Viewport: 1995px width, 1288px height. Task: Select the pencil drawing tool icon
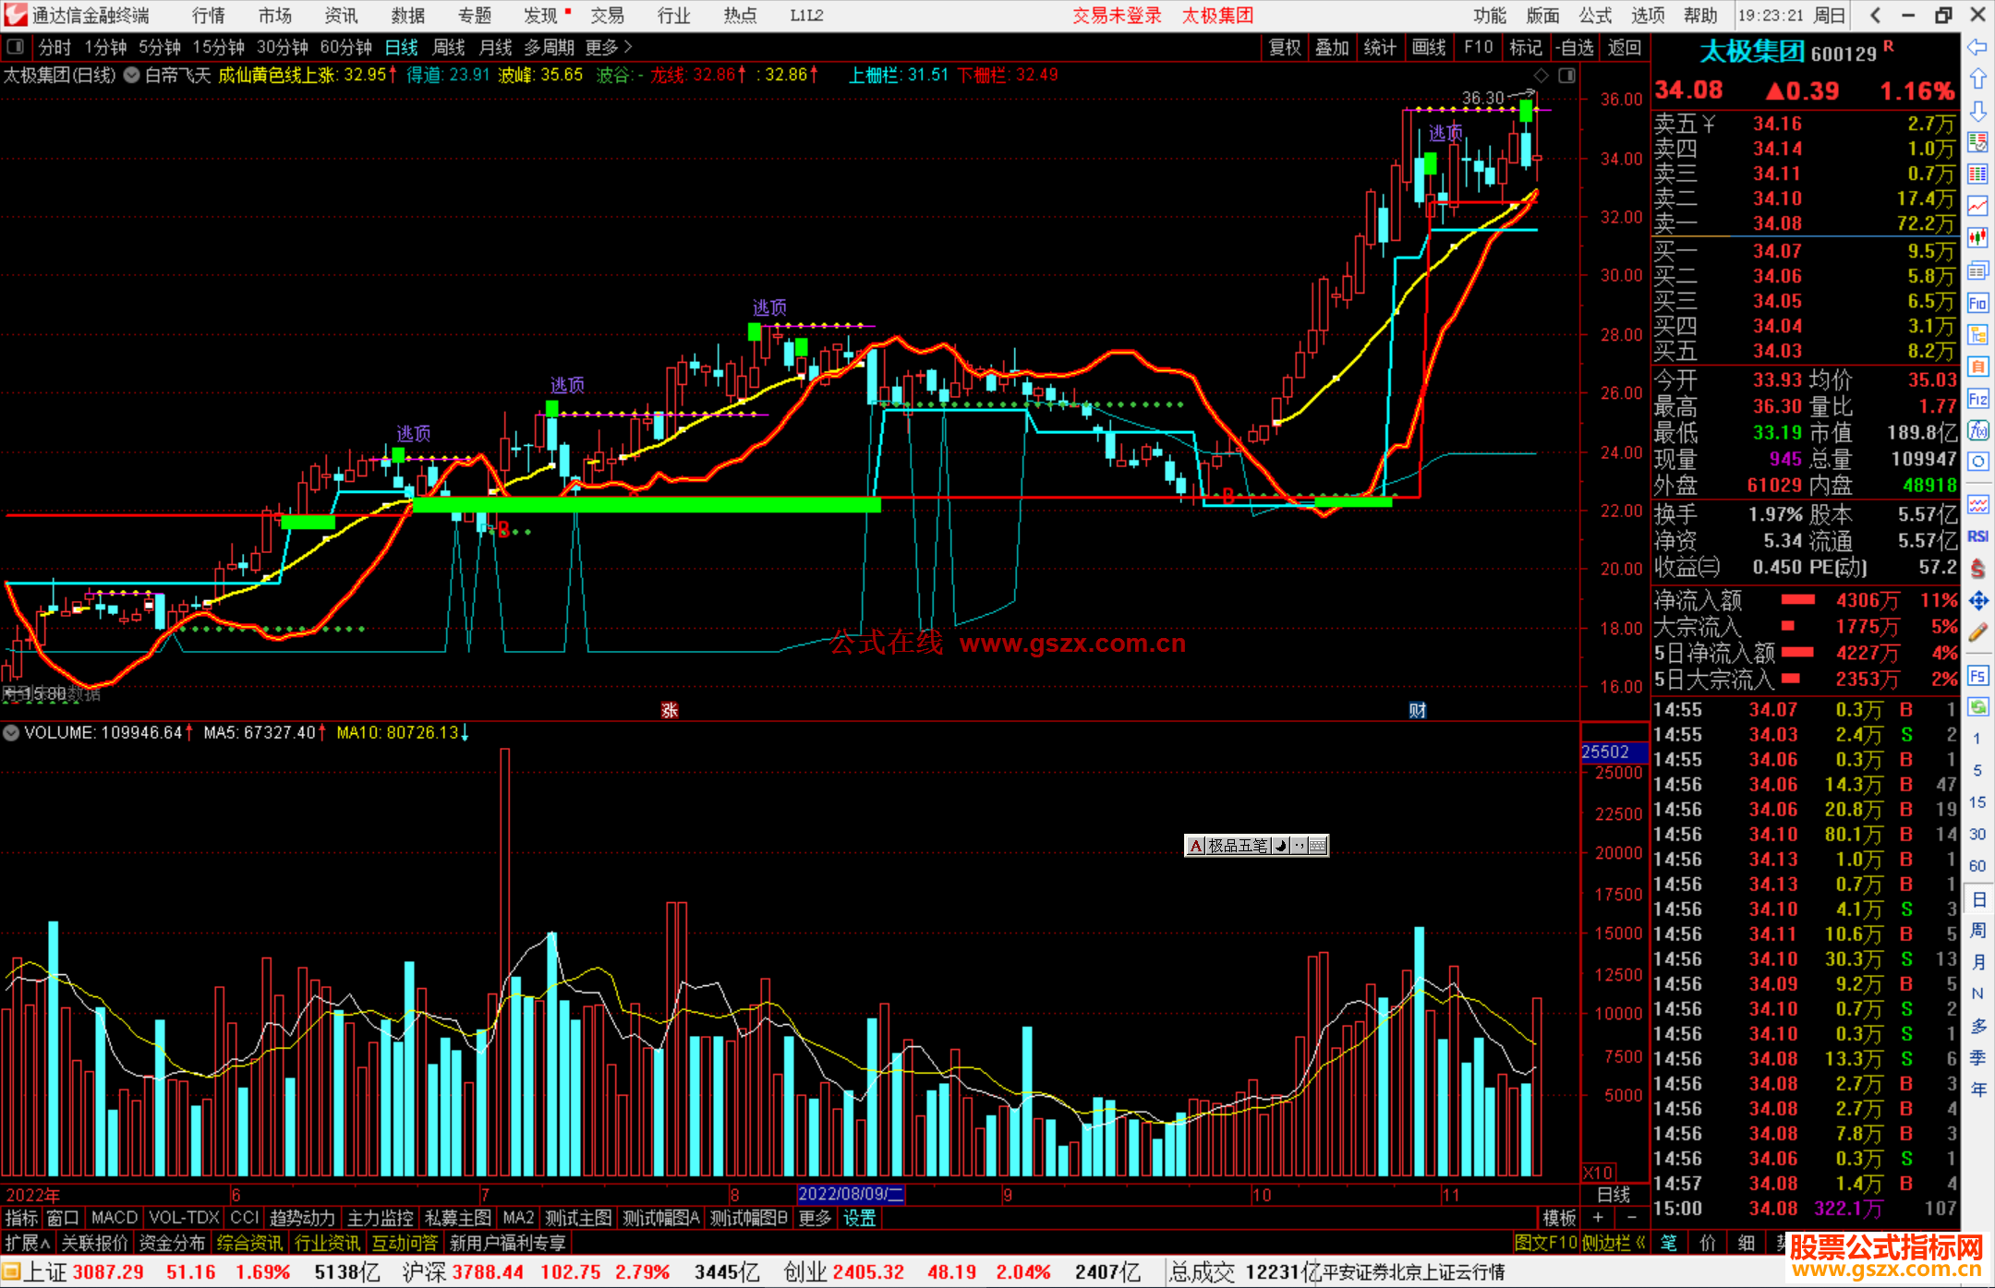point(1977,632)
